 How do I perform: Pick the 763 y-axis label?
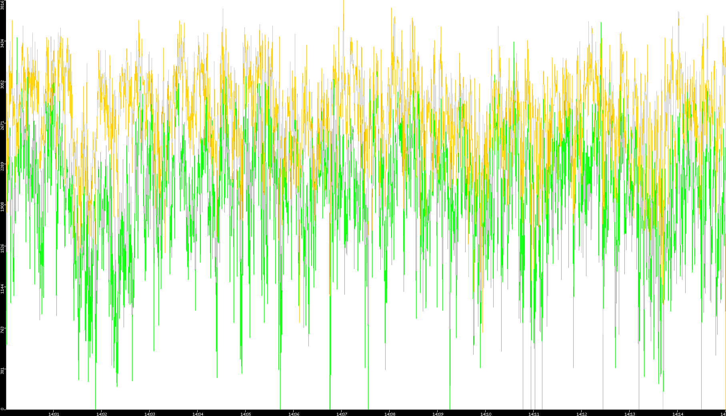coord(2,330)
